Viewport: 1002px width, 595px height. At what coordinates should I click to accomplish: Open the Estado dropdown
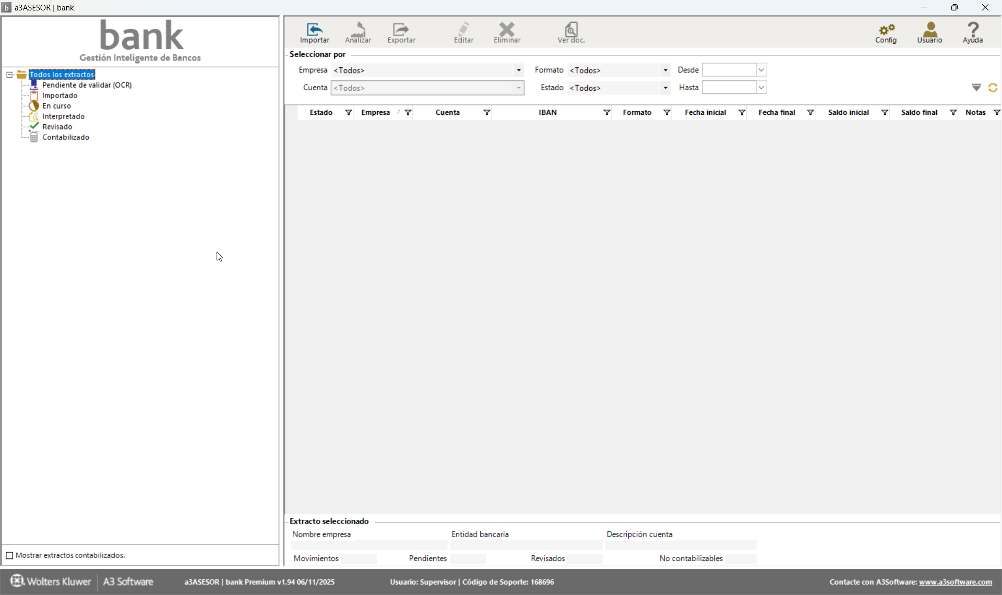[x=665, y=88]
